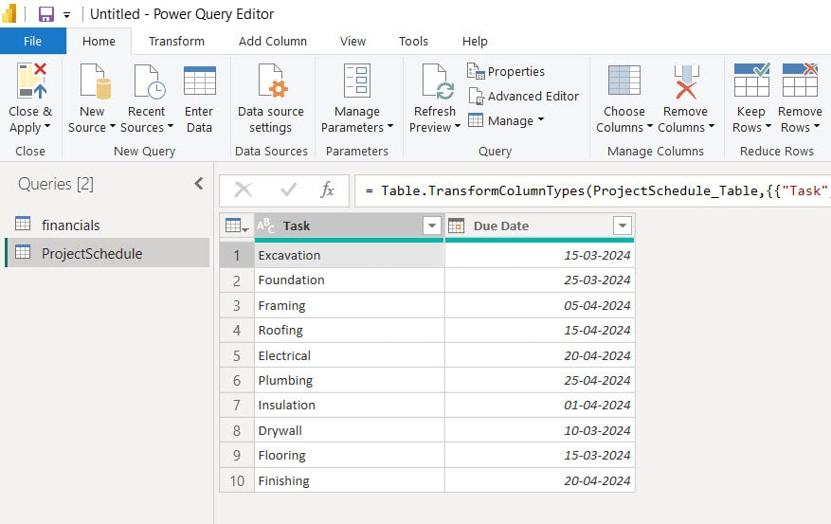Click the Refresh Preview icon
Viewport: 831px width, 524px height.
pos(437,81)
